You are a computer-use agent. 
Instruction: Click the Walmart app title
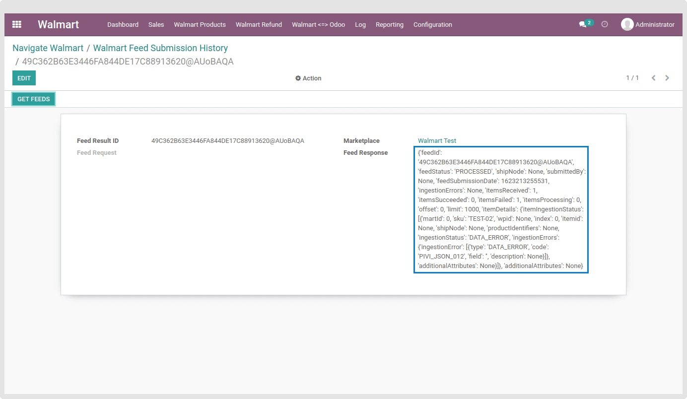[x=58, y=24]
